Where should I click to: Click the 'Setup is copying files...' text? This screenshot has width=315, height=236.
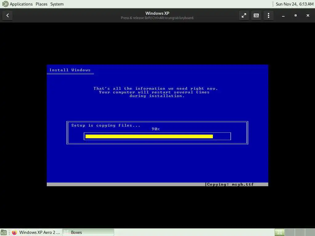point(106,125)
